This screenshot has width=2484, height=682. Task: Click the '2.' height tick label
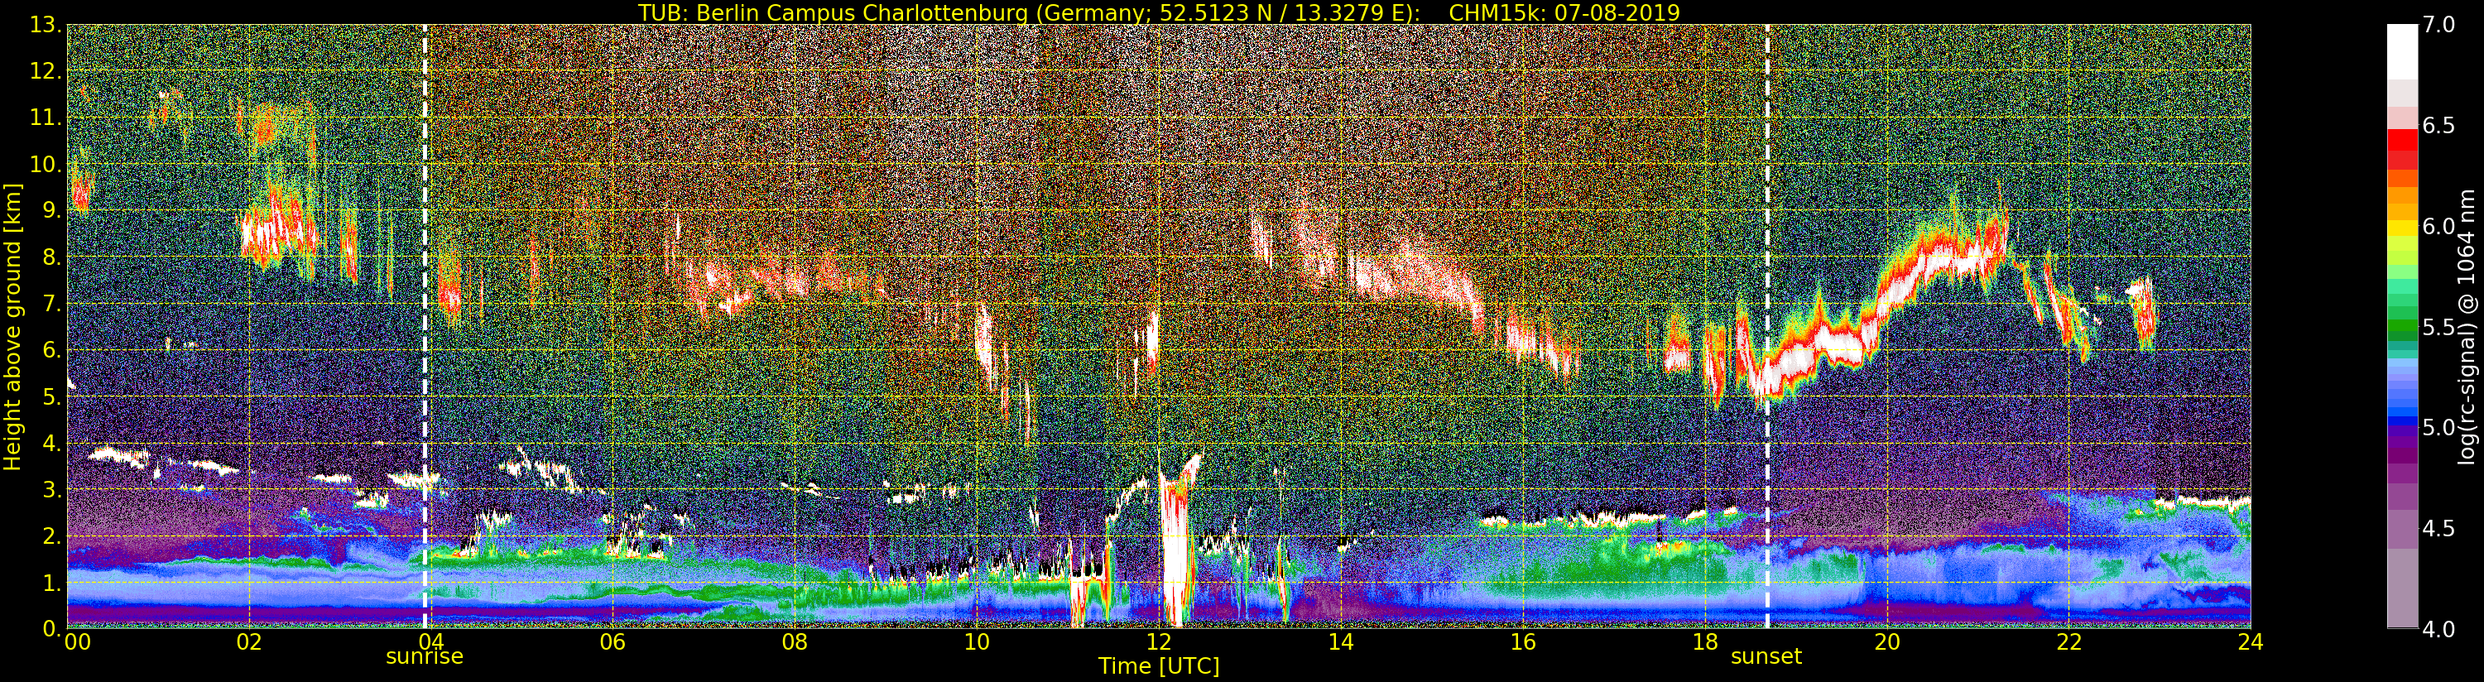(52, 536)
